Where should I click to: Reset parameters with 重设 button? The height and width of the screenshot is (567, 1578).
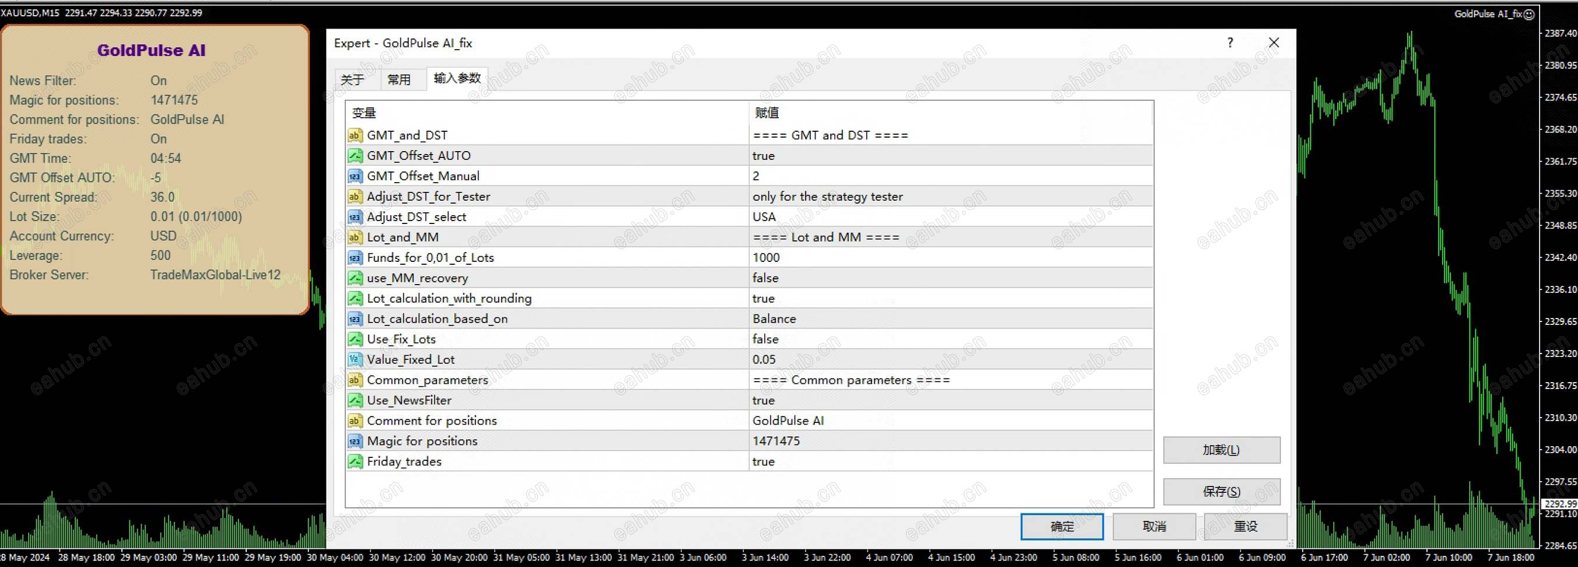pos(1245,527)
